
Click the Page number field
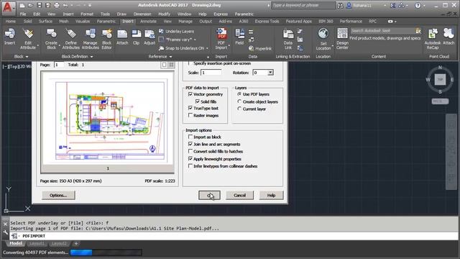(x=59, y=65)
